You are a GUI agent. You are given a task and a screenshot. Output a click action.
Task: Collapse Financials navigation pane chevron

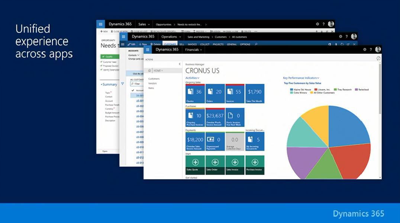tap(180, 64)
